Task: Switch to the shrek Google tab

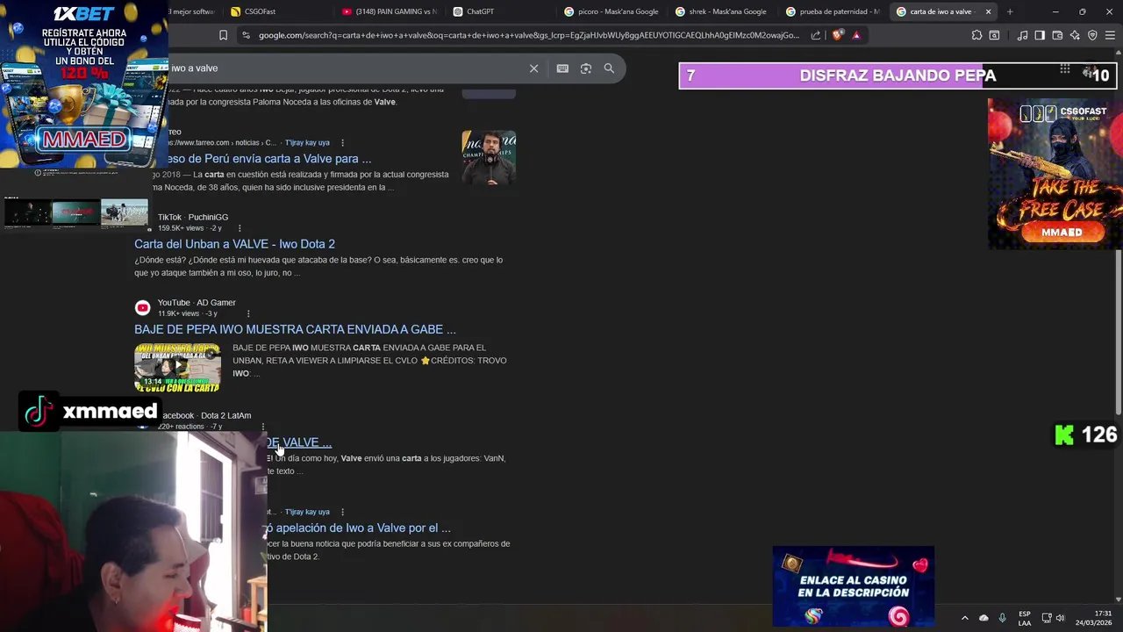Action: pyautogui.click(x=722, y=11)
